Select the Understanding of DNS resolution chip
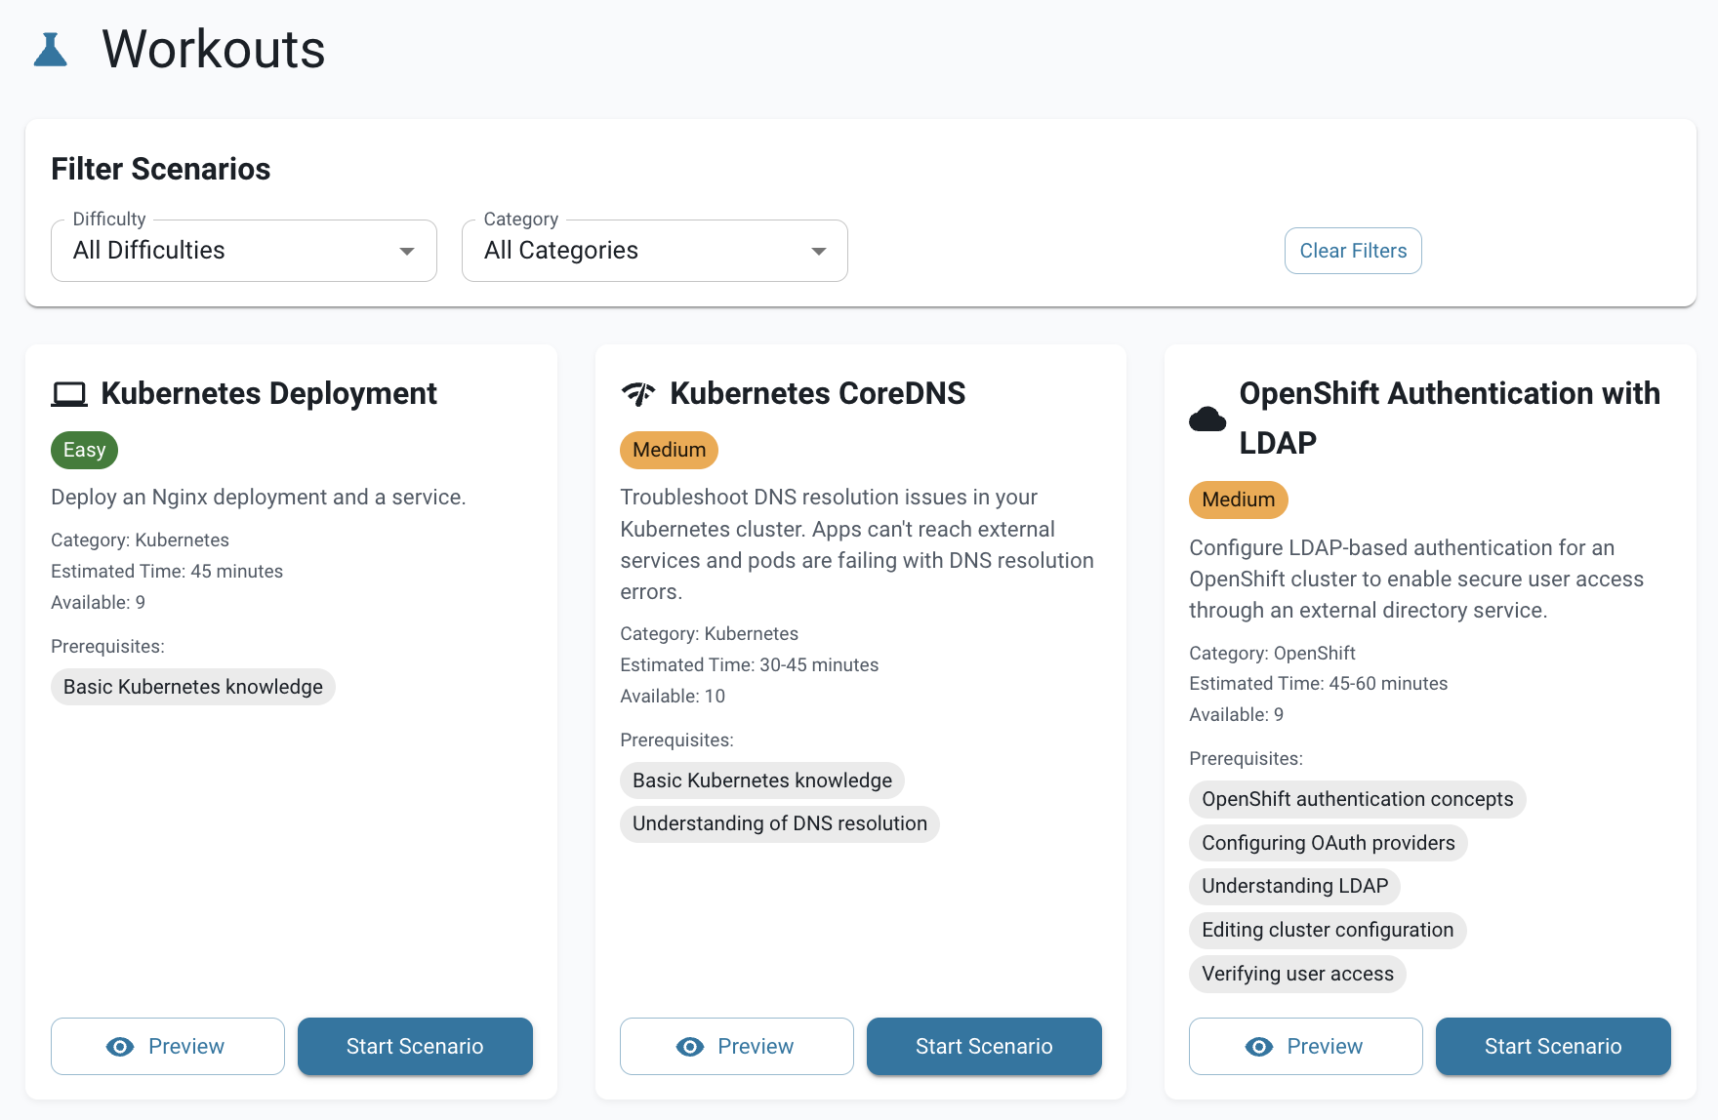The width and height of the screenshot is (1718, 1120). click(779, 823)
